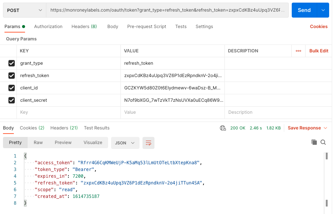Open the Cookies link
The image size is (334, 214).
pyautogui.click(x=319, y=27)
